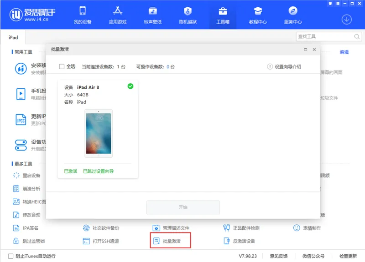The image size is (365, 262).
Task: Click the 反激活设备 icon
Action: click(226, 241)
